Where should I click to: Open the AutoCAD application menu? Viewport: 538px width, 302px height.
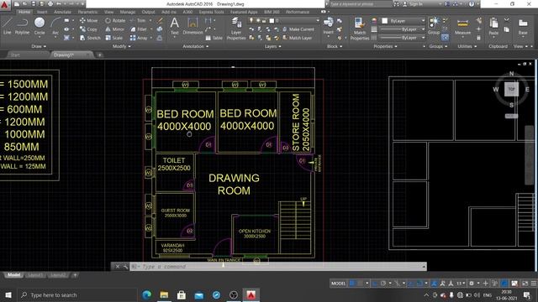tap(5, 5)
